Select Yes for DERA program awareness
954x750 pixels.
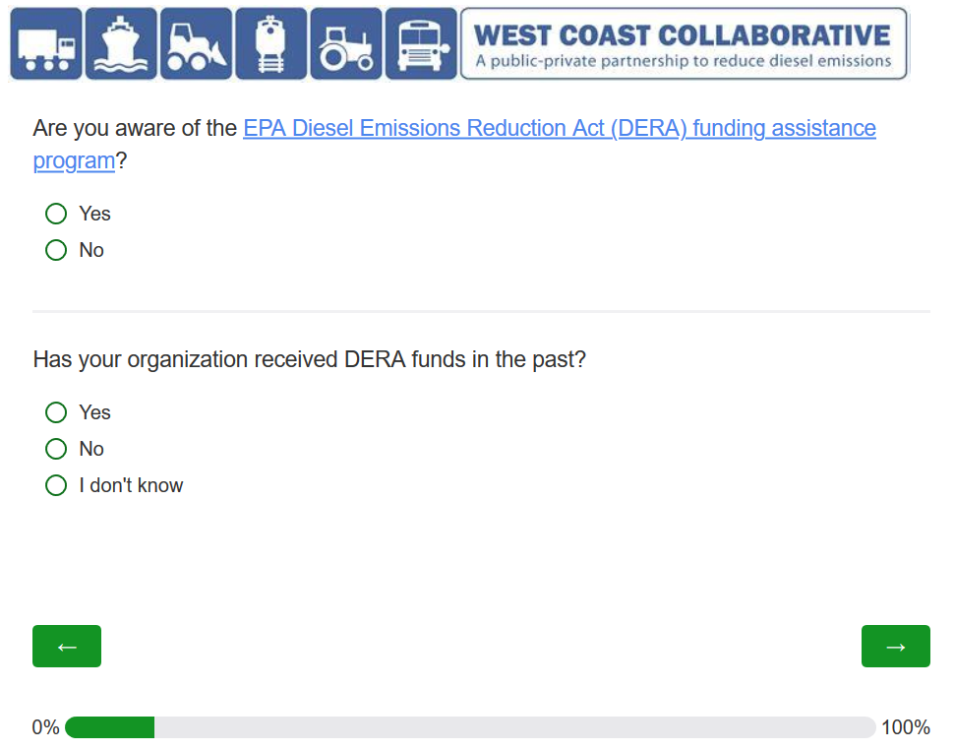(x=56, y=214)
